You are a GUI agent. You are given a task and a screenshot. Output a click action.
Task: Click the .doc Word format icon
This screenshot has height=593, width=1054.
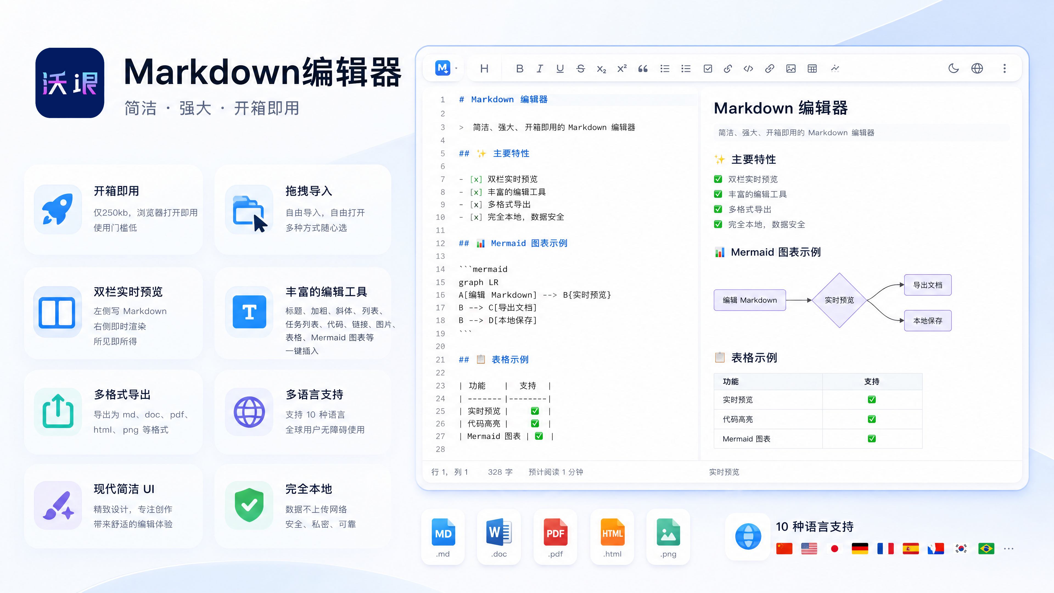[x=499, y=532]
